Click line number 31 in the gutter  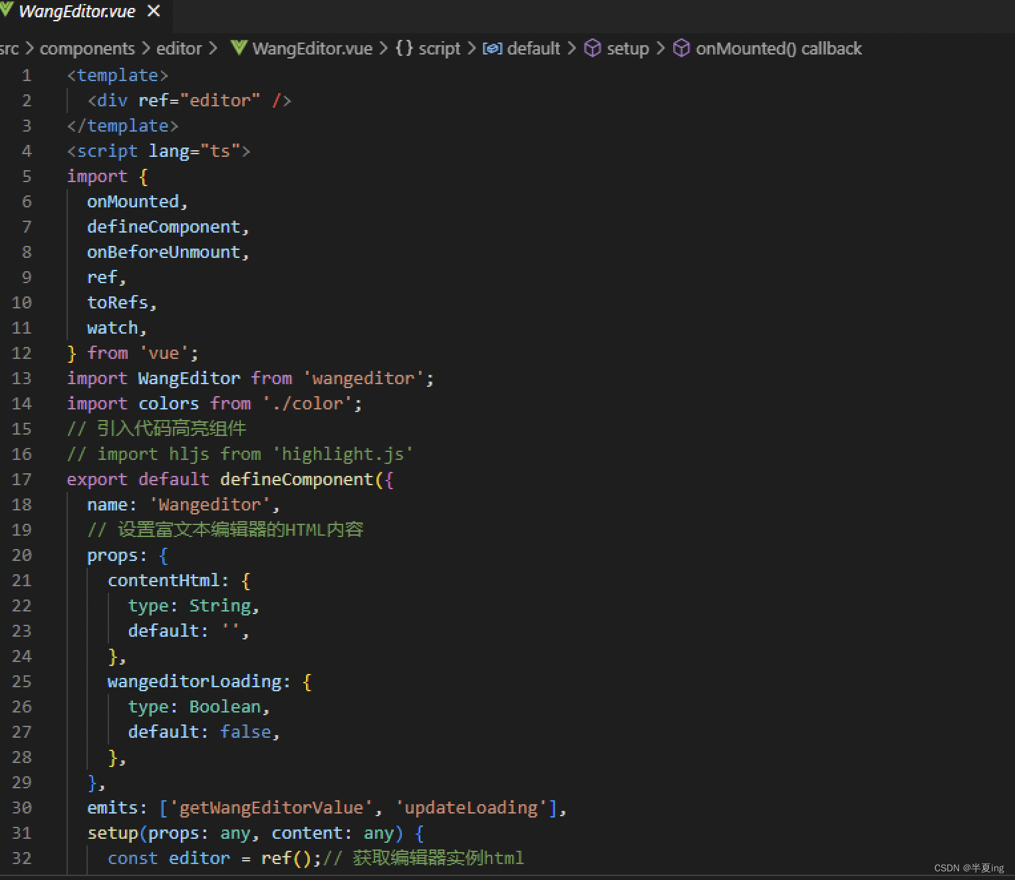pos(21,833)
